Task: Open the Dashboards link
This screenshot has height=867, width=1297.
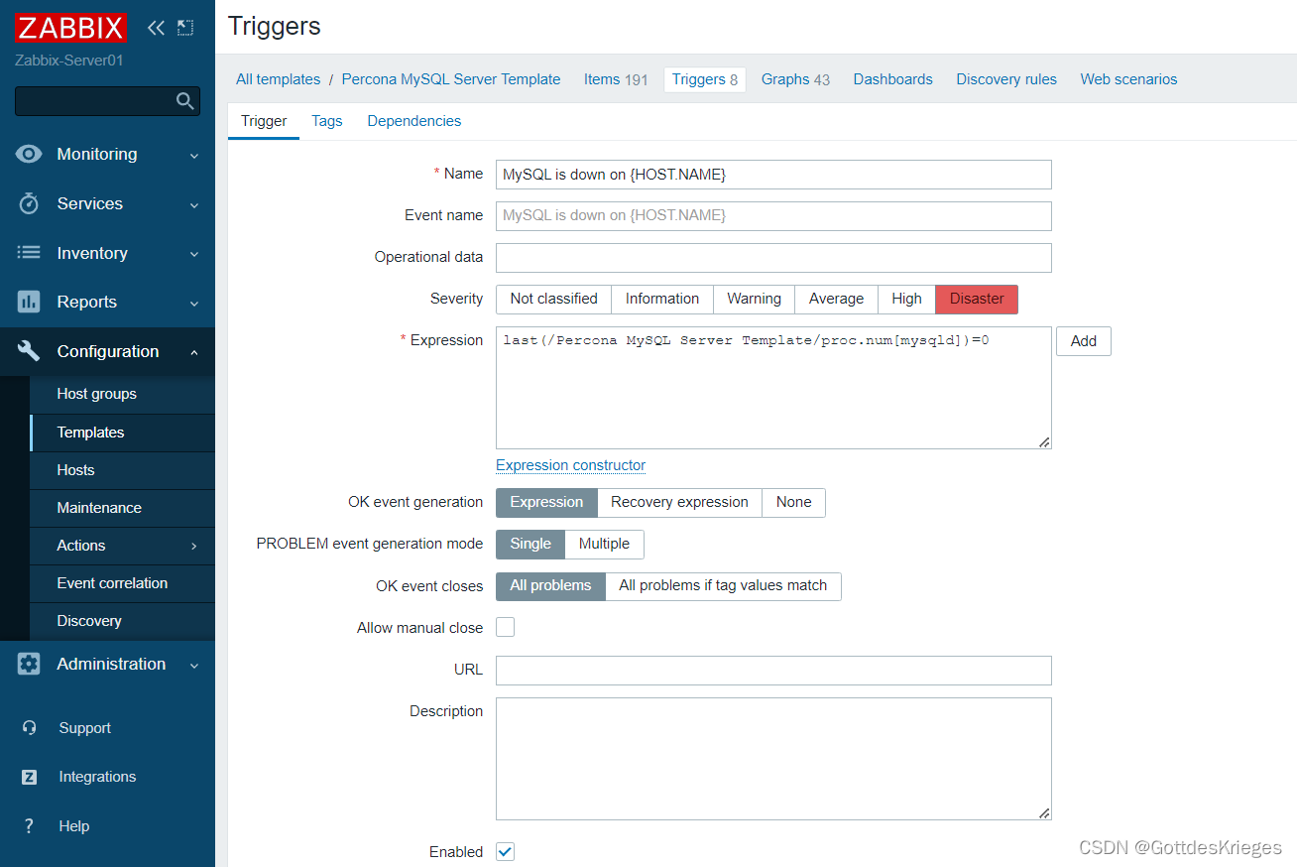Action: pyautogui.click(x=892, y=79)
